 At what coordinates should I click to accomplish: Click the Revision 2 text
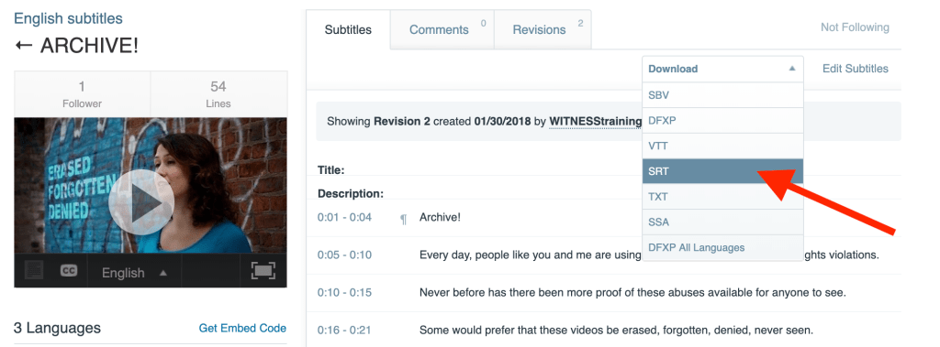[402, 122]
